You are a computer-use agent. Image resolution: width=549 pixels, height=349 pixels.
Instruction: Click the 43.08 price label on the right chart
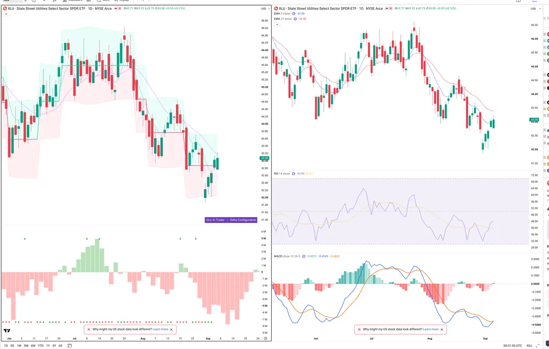coord(534,120)
